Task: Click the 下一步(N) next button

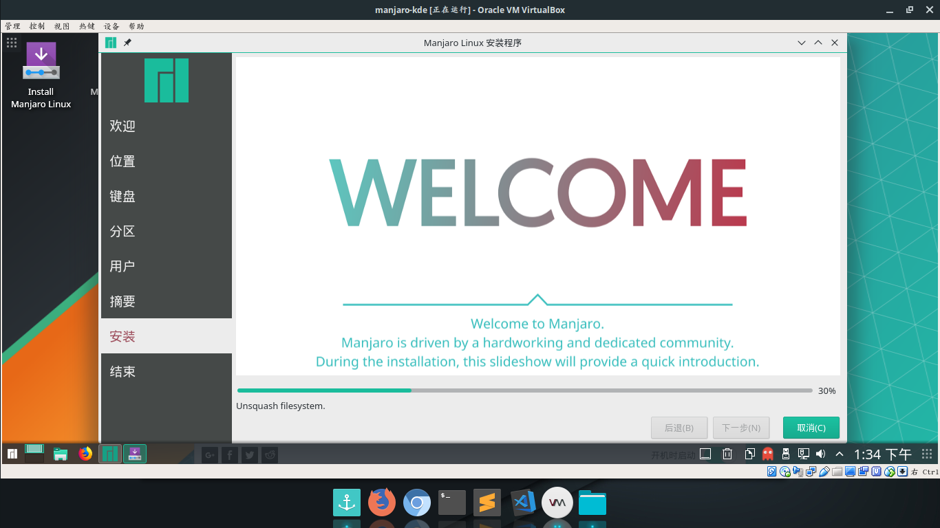Action: point(741,428)
